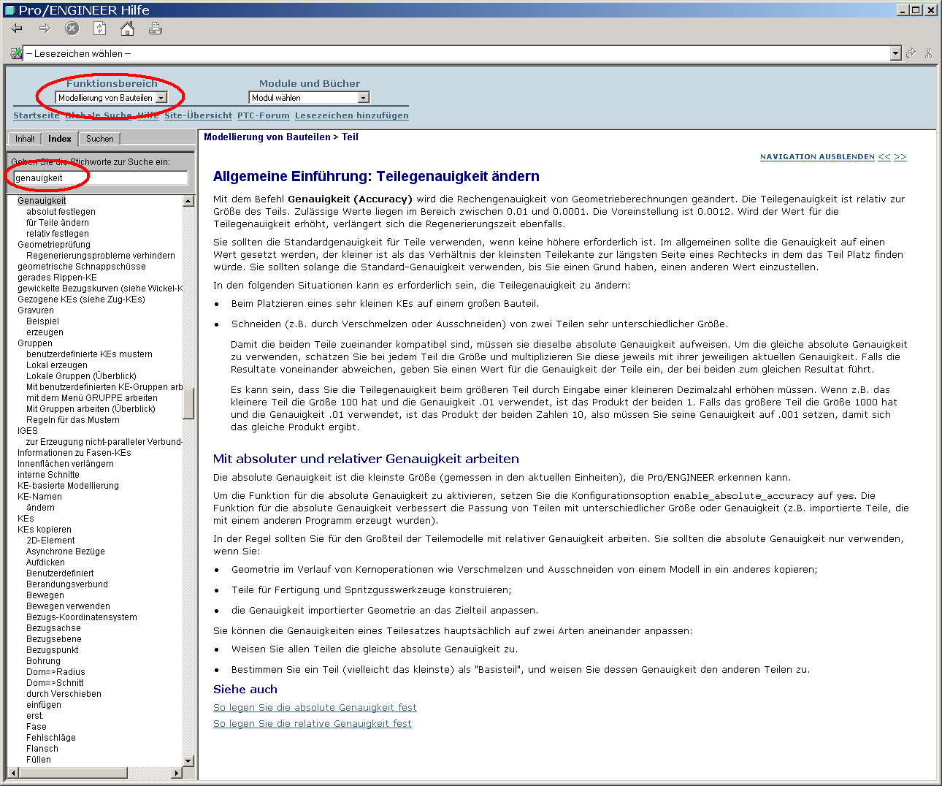Reload the help page with the refresh icon
The image size is (942, 786).
[99, 28]
